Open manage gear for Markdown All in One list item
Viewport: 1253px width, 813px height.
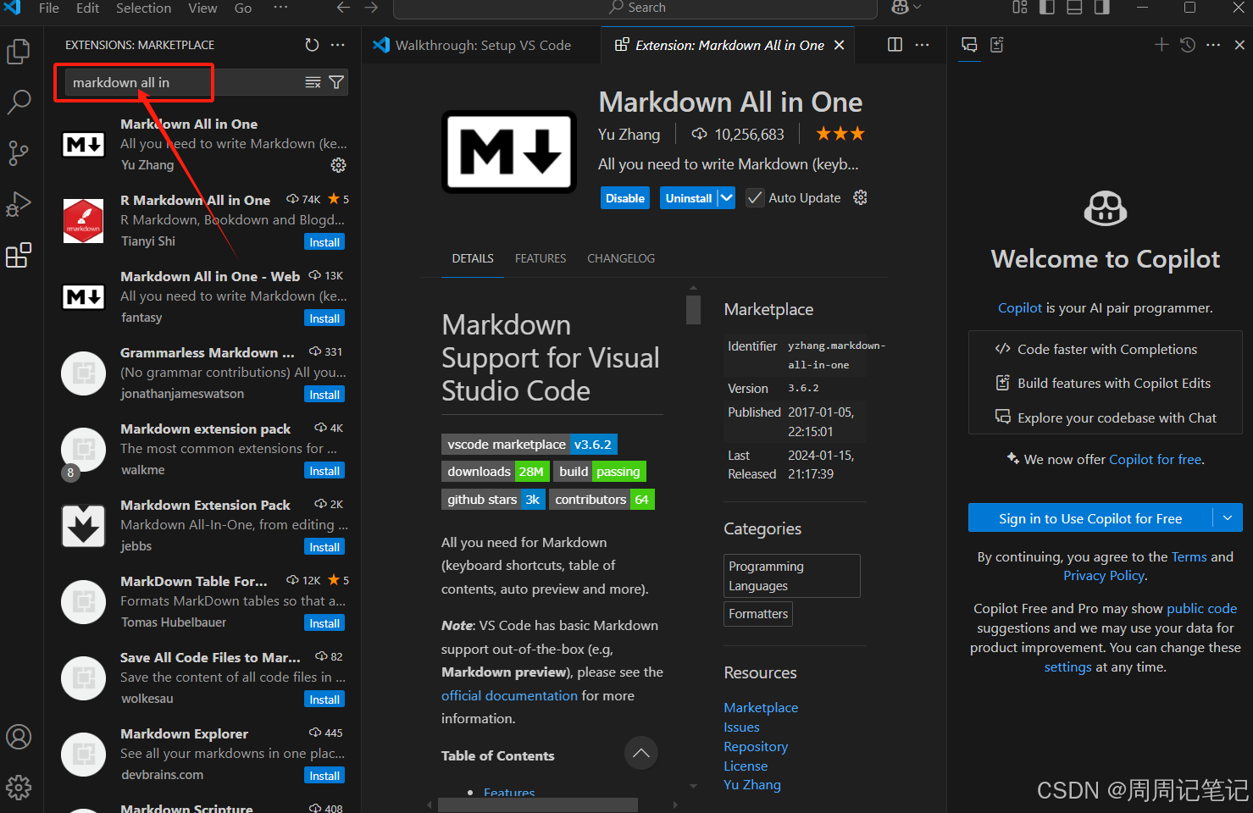point(338,165)
